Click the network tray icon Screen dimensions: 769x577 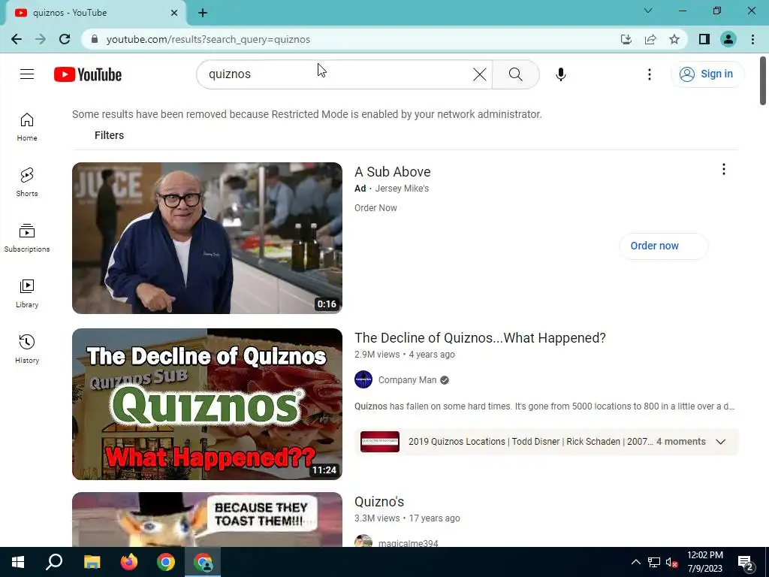654,562
